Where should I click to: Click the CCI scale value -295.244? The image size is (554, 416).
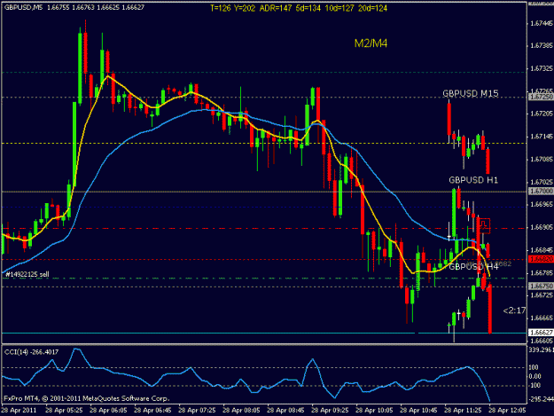coord(541,399)
